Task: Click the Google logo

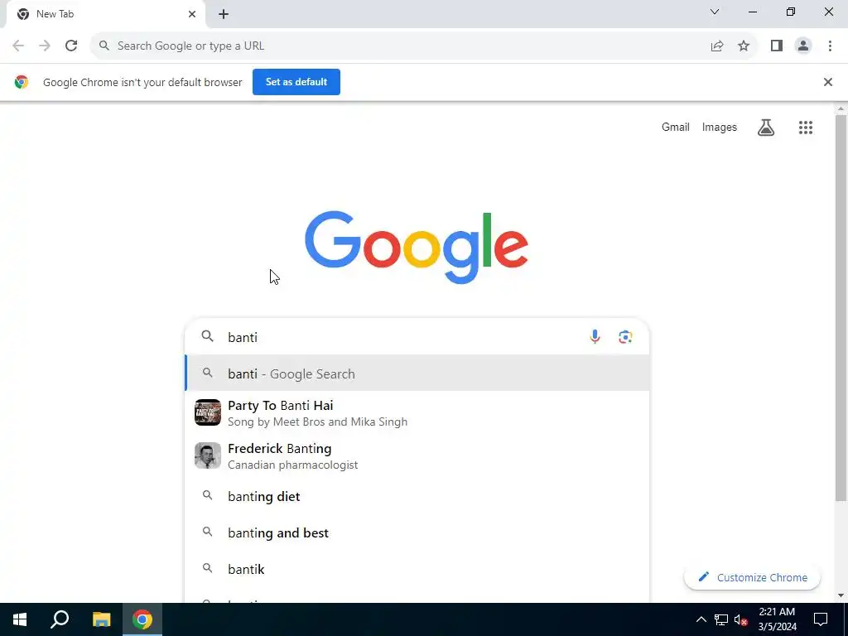Action: pos(417,247)
